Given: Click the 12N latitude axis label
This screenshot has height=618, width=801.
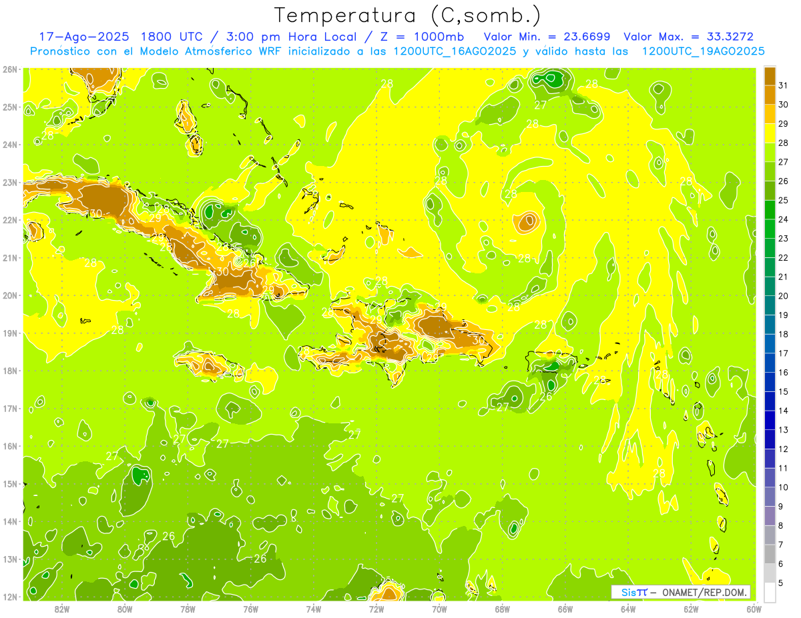Looking at the screenshot, I should pyautogui.click(x=10, y=597).
